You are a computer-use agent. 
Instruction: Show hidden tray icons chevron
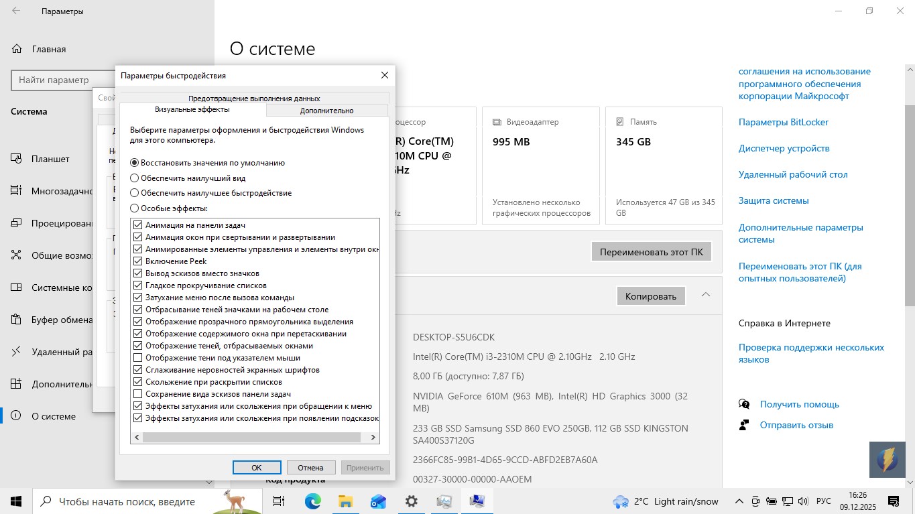[x=739, y=501]
